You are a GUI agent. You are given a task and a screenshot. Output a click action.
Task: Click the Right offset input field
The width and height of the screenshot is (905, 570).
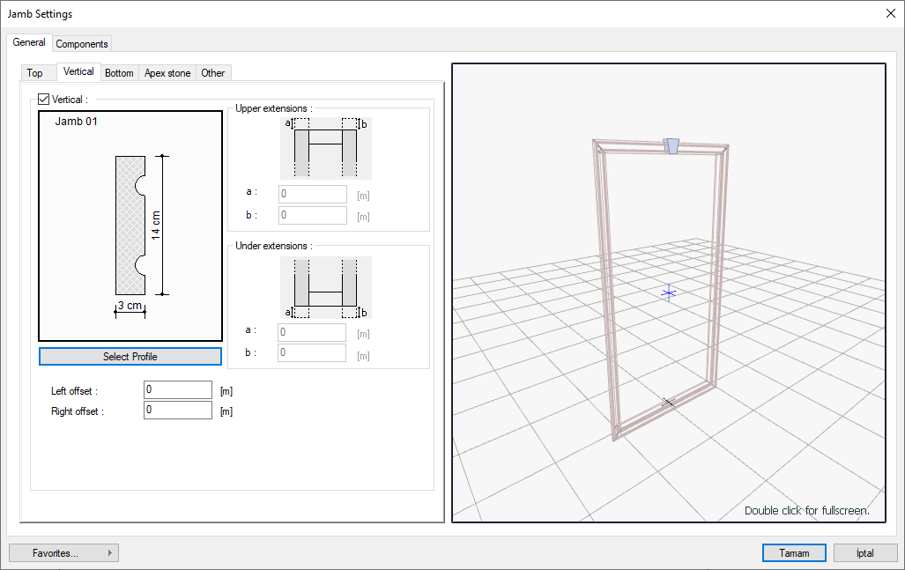(x=177, y=411)
